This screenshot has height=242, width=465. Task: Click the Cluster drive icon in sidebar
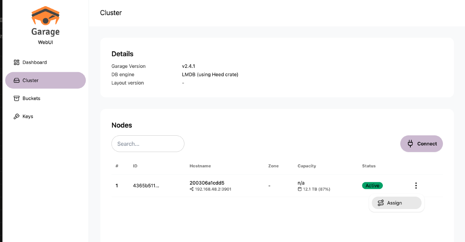click(16, 80)
